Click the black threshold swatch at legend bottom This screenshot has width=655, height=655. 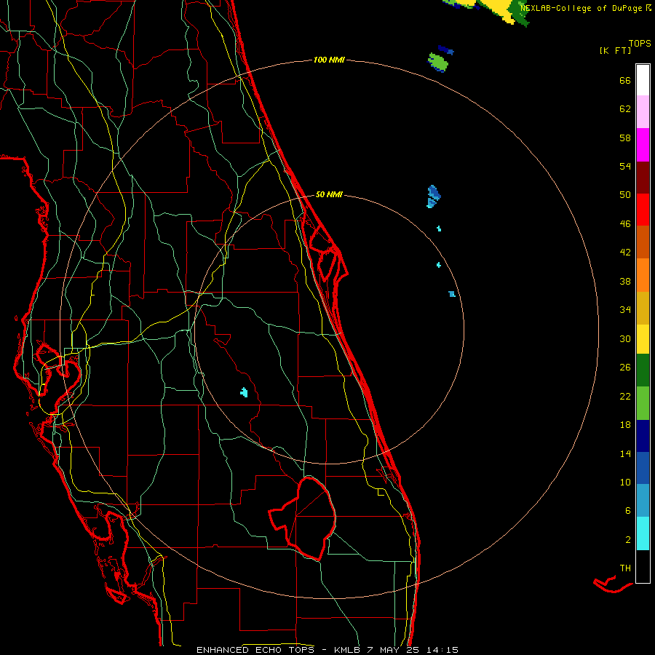click(x=643, y=566)
